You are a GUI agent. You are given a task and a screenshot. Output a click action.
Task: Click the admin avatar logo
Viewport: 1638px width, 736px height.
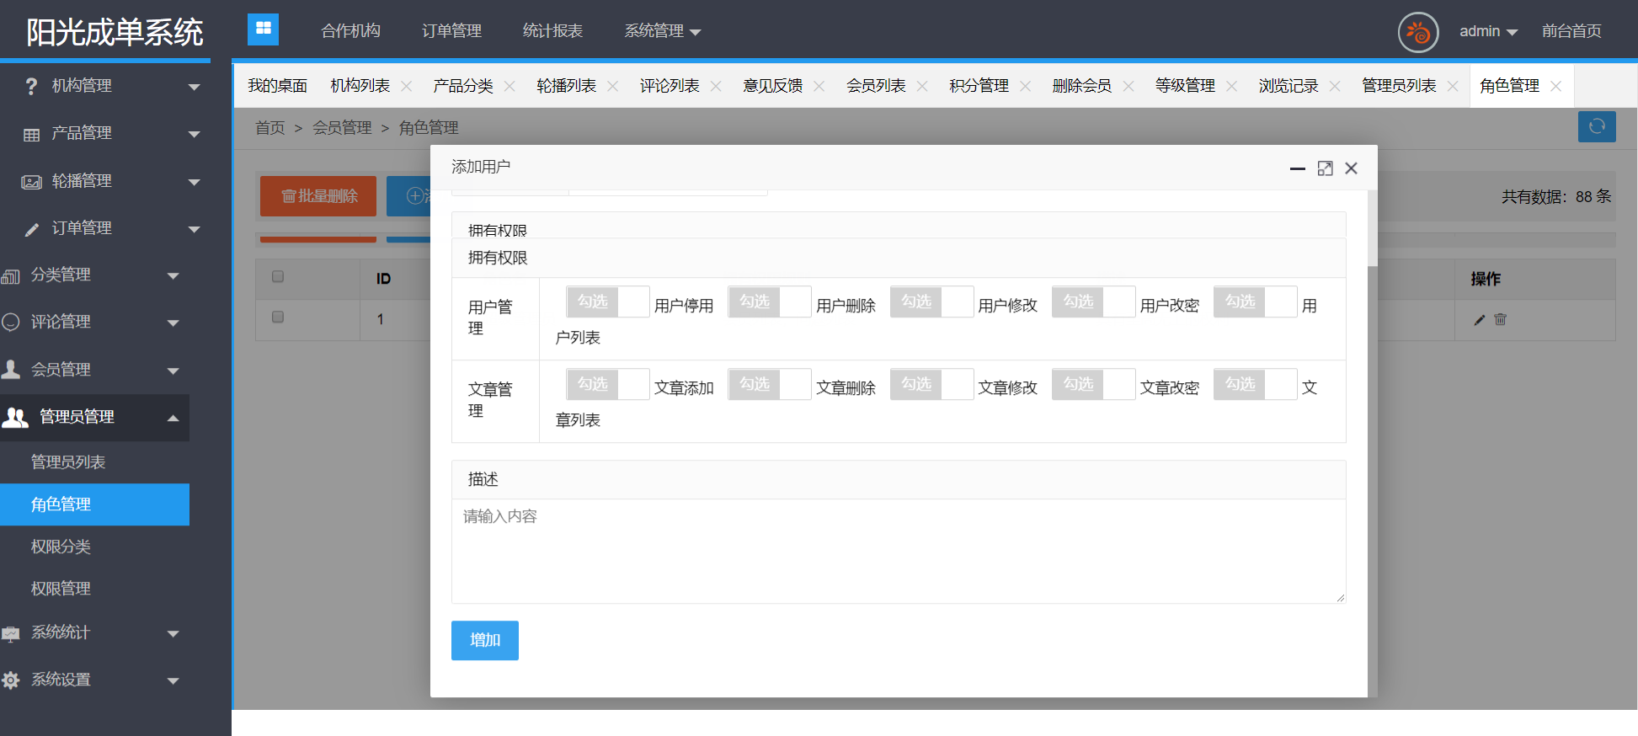[1418, 33]
